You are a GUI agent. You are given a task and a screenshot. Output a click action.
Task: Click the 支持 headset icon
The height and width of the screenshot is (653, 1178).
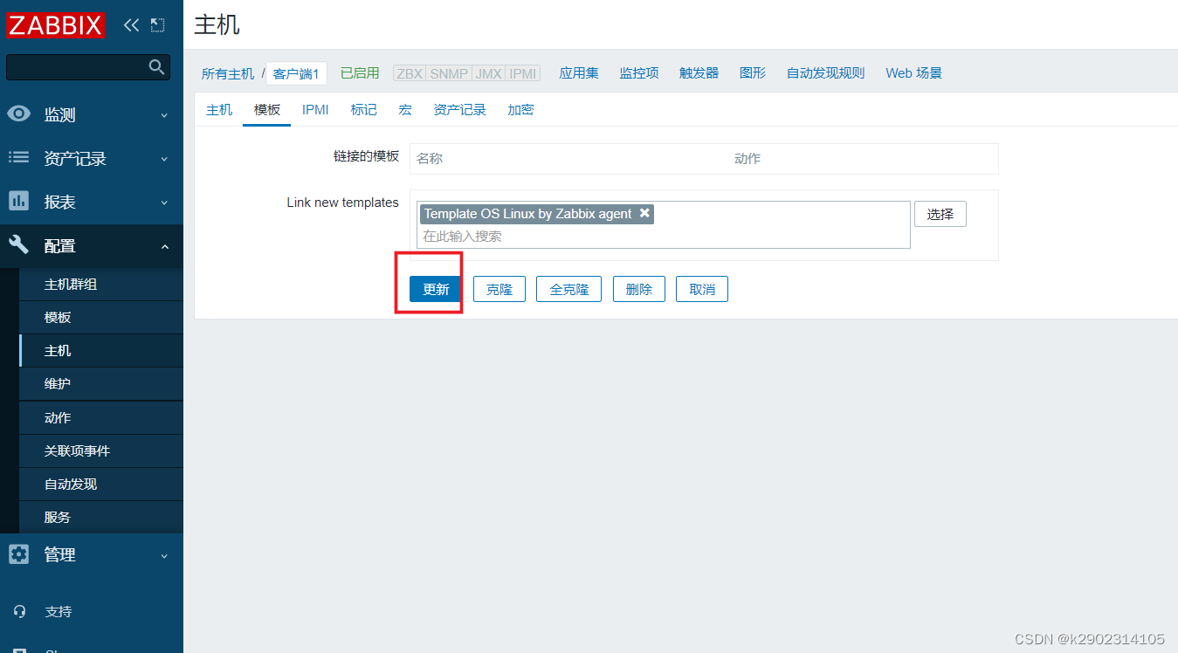pos(20,612)
